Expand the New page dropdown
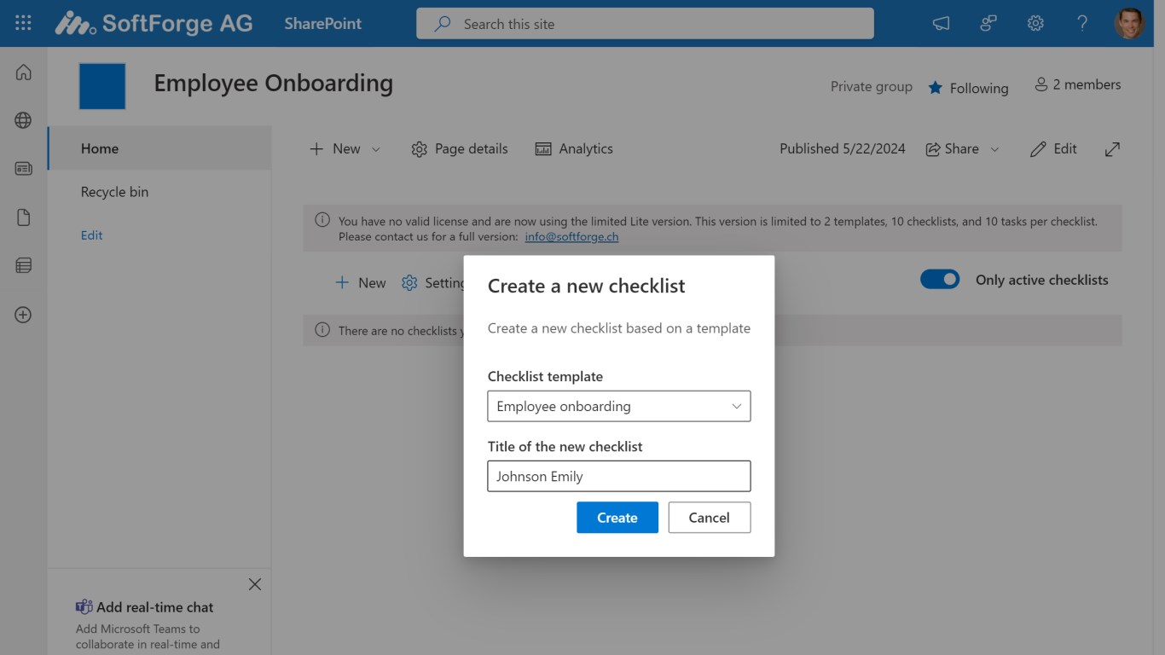Screen dimensions: 1165x655 click(375, 149)
